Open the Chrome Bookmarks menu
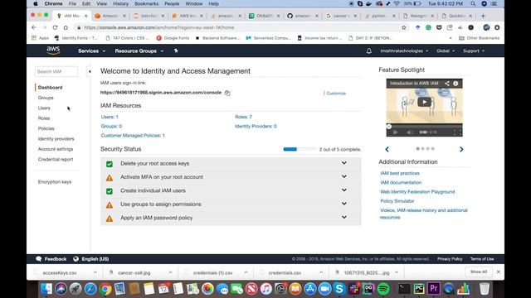This screenshot has width=531, height=298. 146,3
